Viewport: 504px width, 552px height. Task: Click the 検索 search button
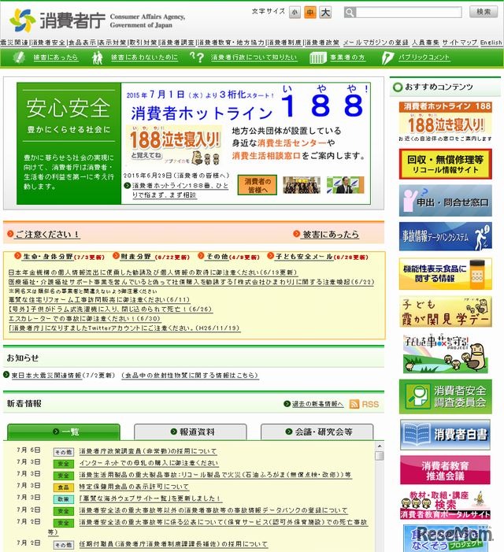484,12
